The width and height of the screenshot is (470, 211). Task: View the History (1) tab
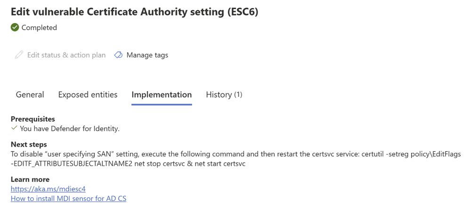click(x=224, y=95)
